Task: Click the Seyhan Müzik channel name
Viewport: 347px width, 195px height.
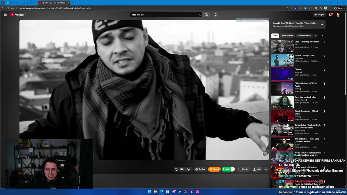Action: 300,100
